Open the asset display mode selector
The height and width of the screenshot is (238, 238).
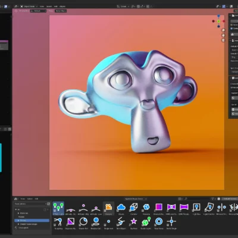[180, 199]
